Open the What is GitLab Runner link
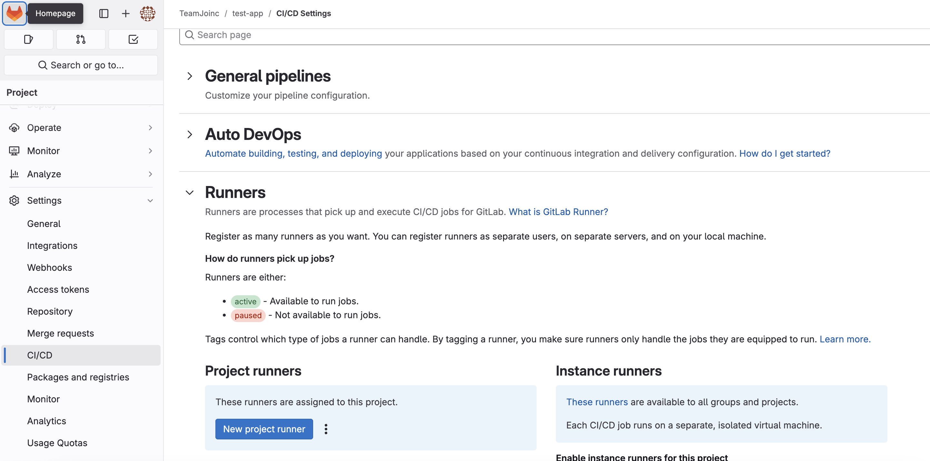Viewport: 930px width, 461px height. 558,211
